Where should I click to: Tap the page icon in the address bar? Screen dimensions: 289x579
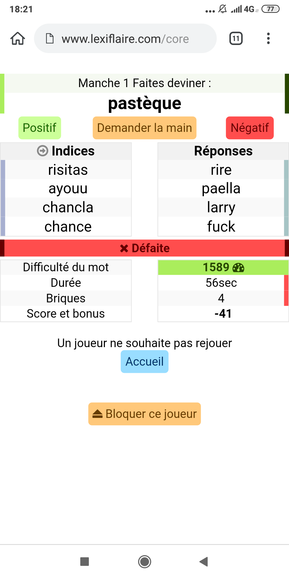50,39
